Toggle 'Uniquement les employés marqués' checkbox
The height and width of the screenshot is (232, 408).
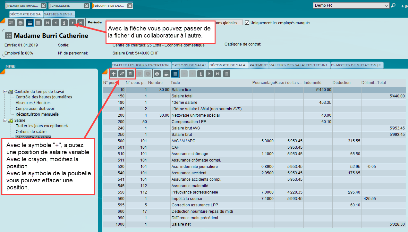coord(247,23)
